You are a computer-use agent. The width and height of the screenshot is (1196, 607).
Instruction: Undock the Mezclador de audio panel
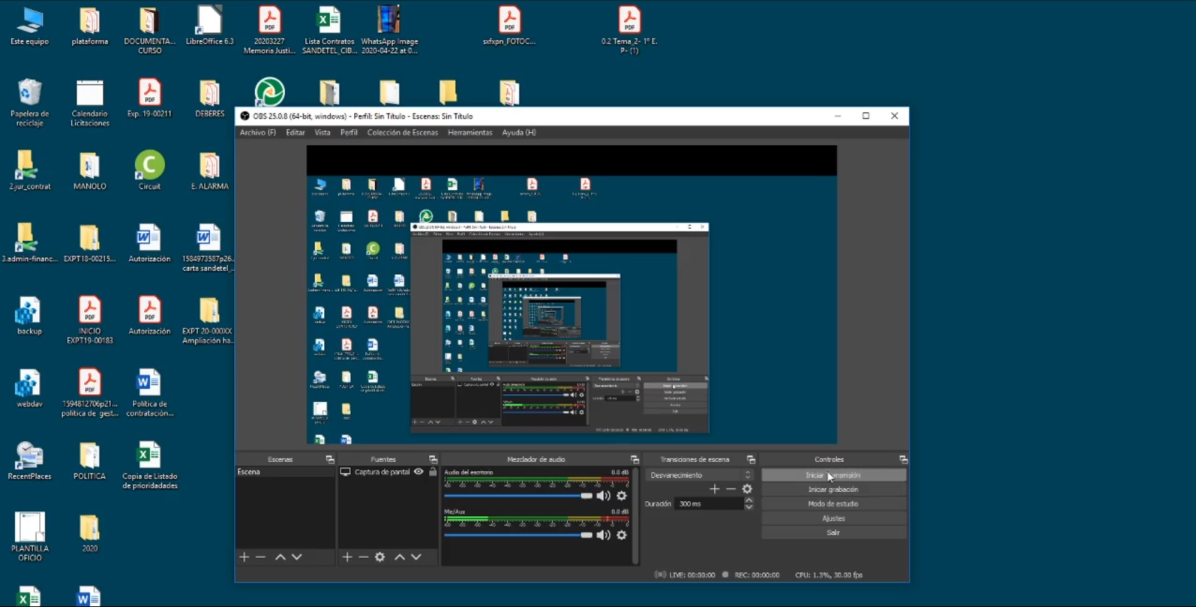tap(634, 460)
